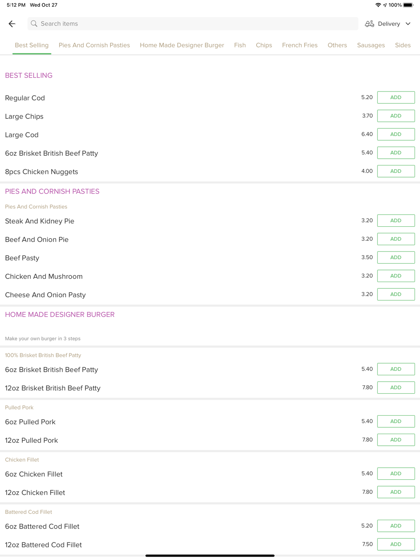Add Beef Pasty to the order
This screenshot has height=560, width=420.
[396, 257]
